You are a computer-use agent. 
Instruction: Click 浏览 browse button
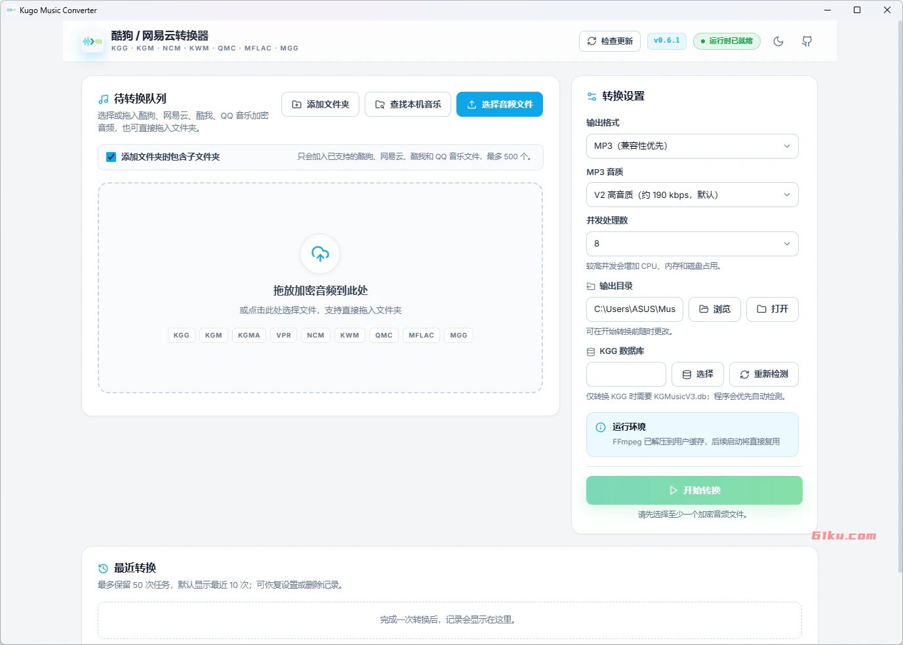[715, 309]
